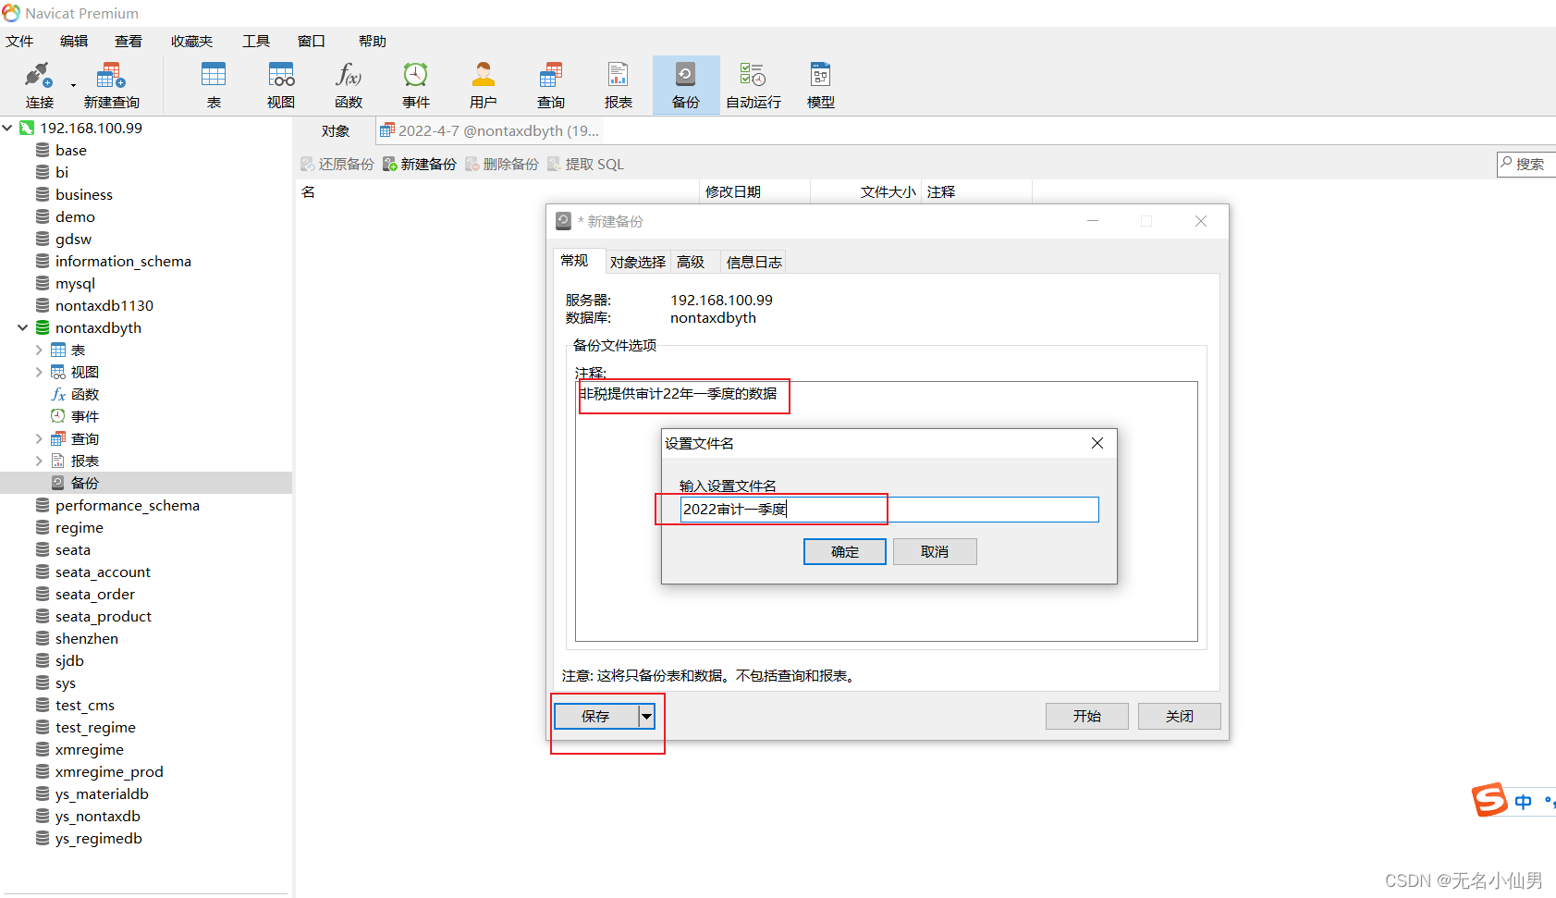Open the Report toolbar icon

tap(619, 85)
